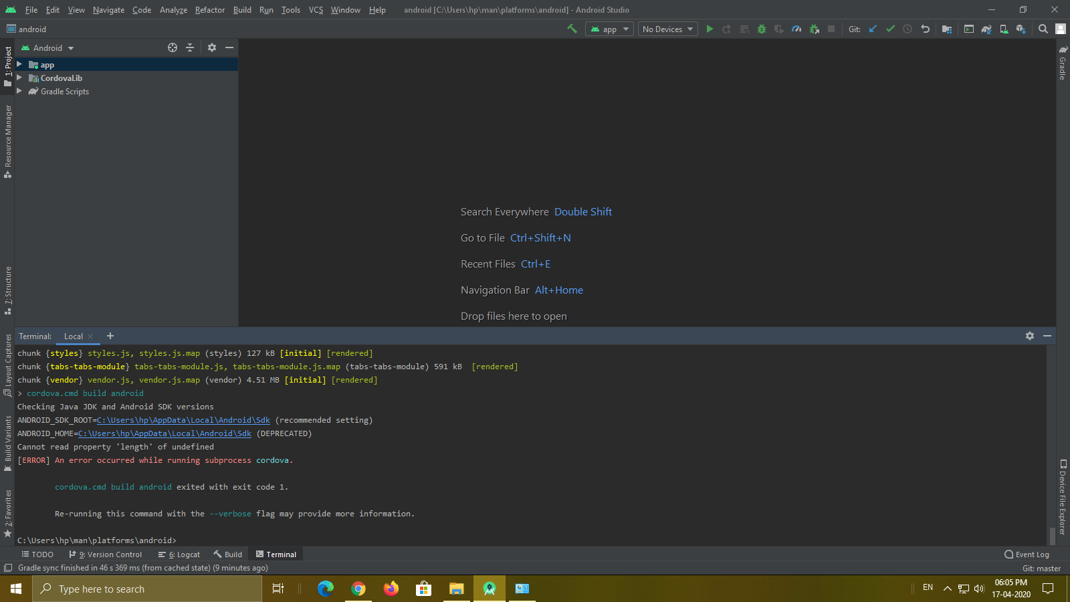Image resolution: width=1070 pixels, height=602 pixels.
Task: Open the Event Log at bottom right
Action: (1028, 554)
